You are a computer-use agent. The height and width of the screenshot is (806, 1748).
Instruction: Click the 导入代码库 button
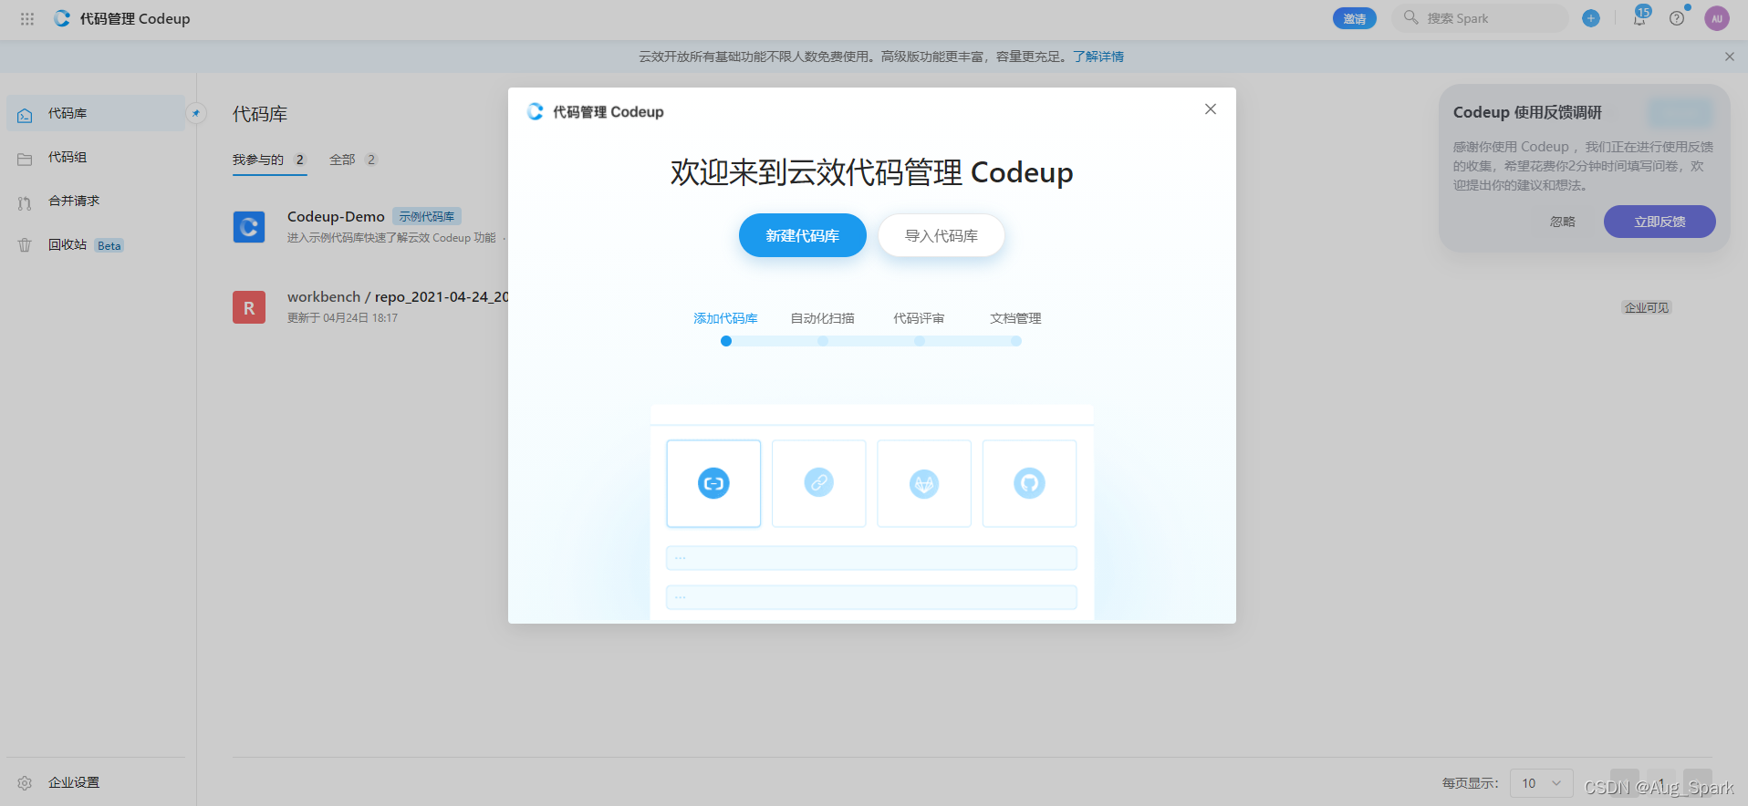[942, 235]
